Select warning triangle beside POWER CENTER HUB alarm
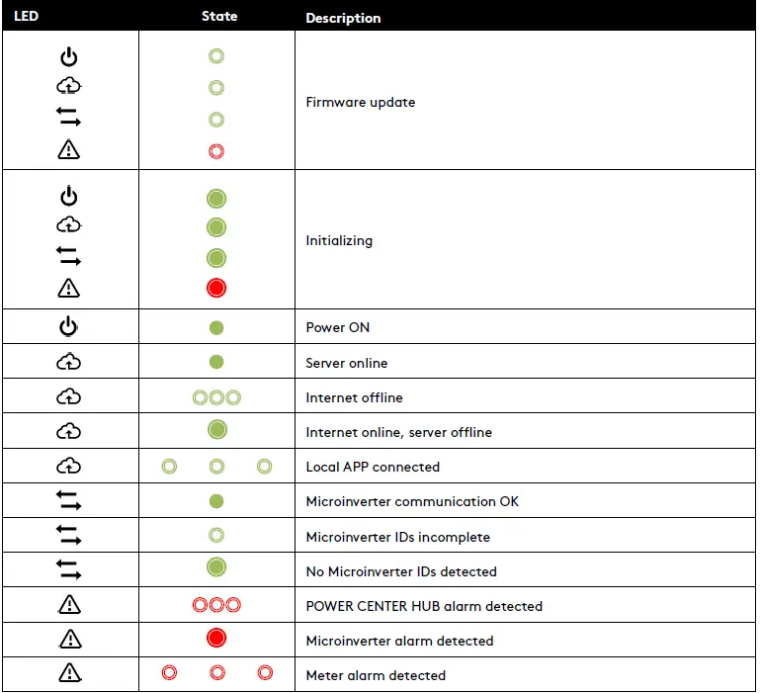This screenshot has height=693, width=761. coord(69,605)
